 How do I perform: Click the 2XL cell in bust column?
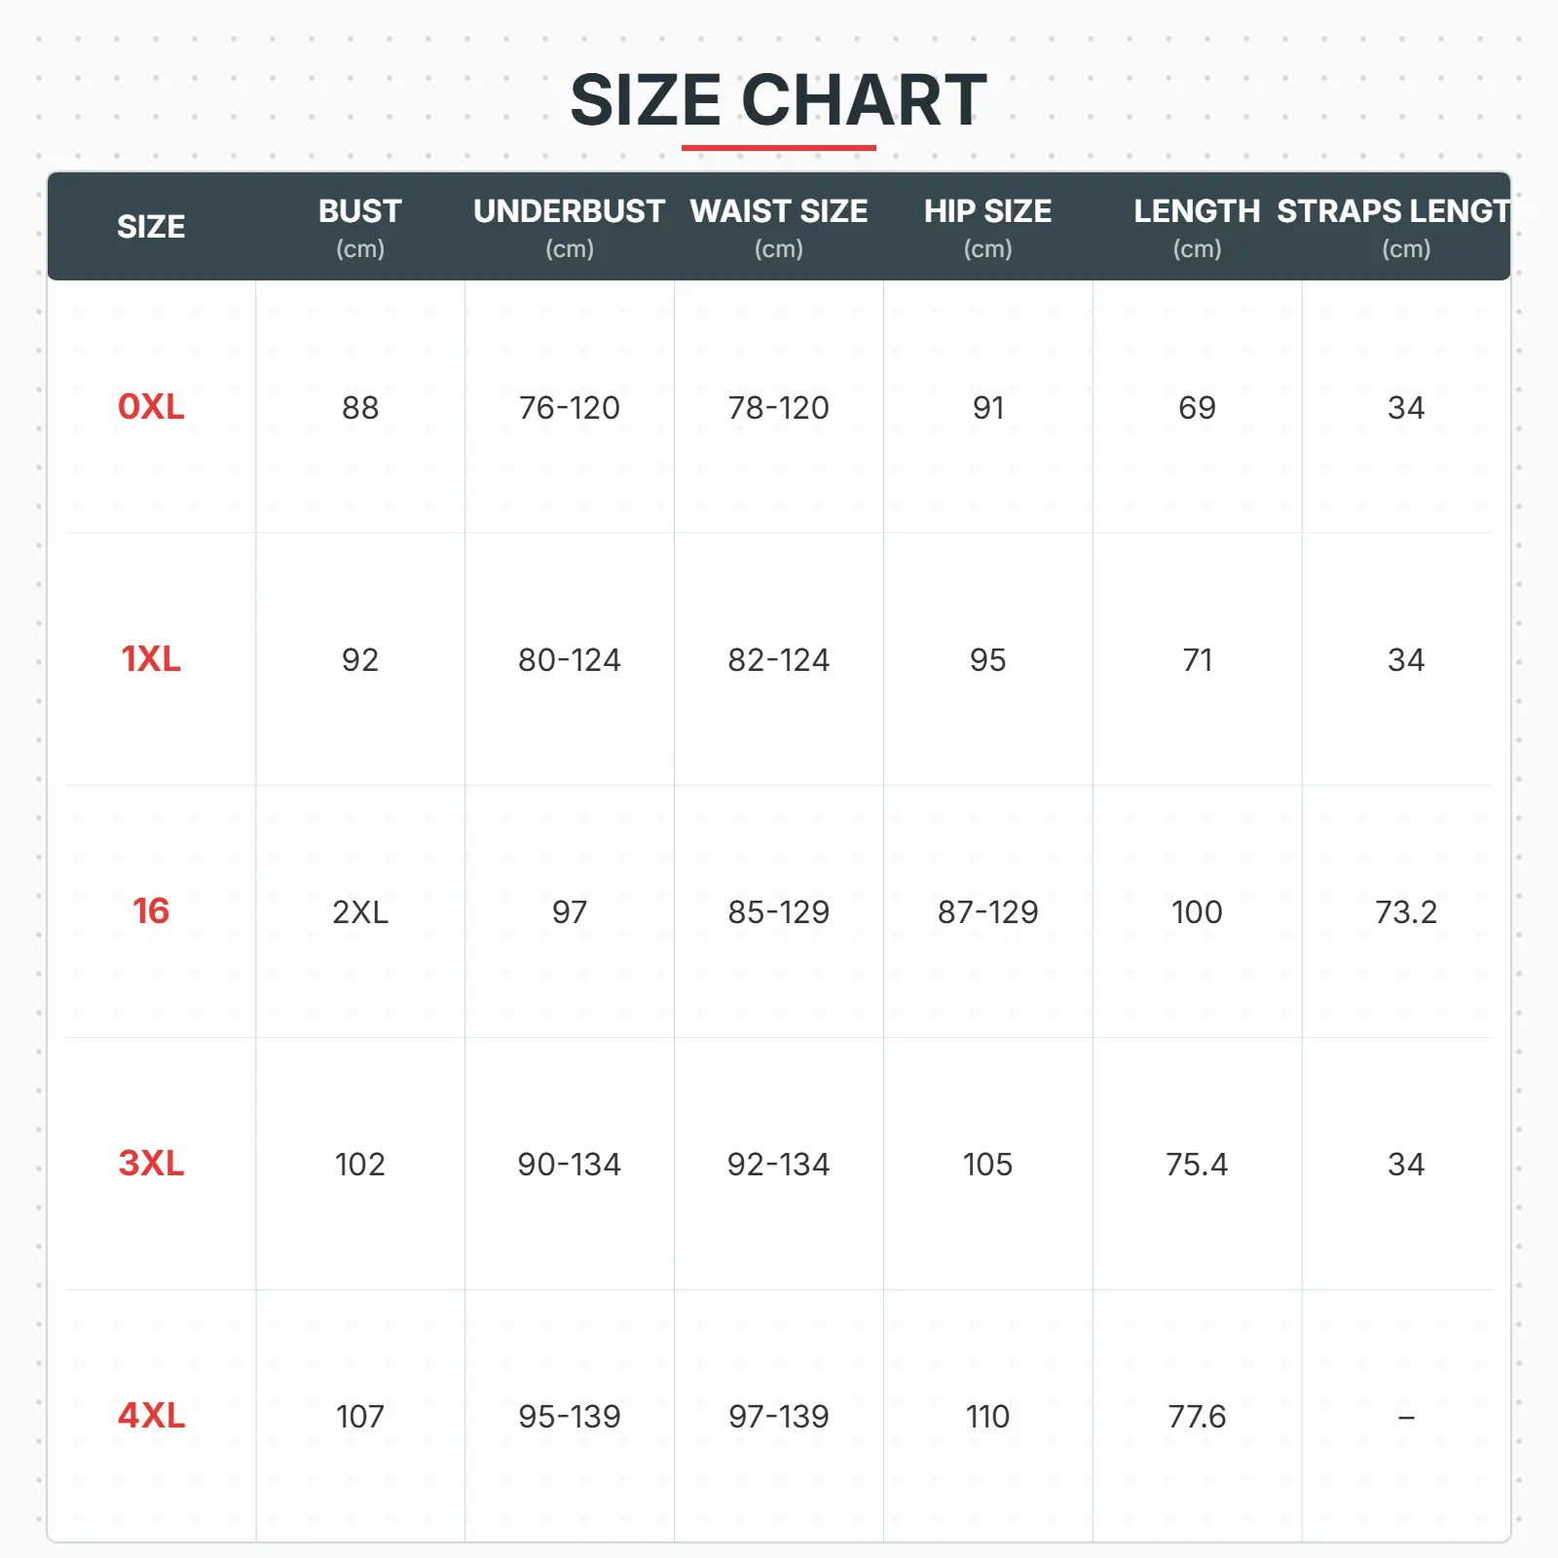360,912
